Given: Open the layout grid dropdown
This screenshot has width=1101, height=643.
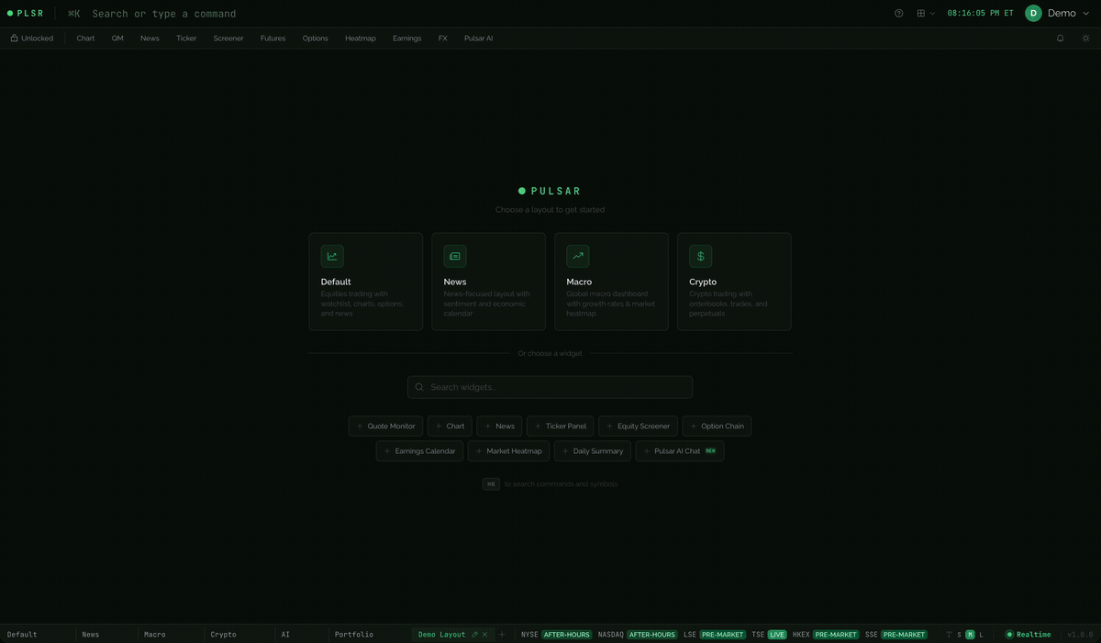Looking at the screenshot, I should [x=926, y=14].
